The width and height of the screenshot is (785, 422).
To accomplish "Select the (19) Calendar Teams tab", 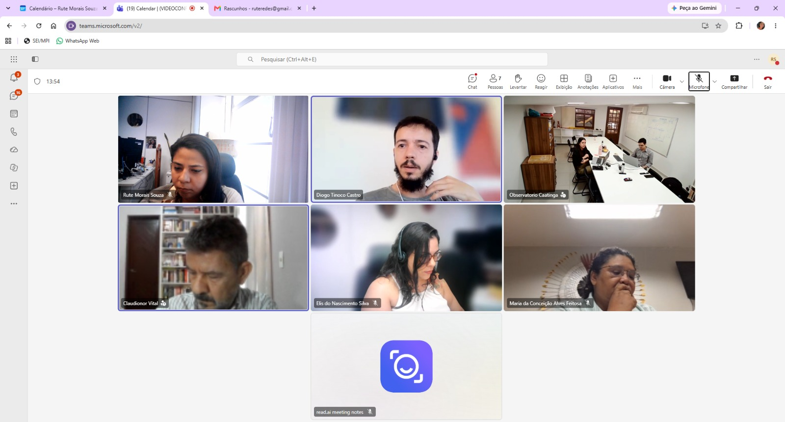I will [160, 8].
